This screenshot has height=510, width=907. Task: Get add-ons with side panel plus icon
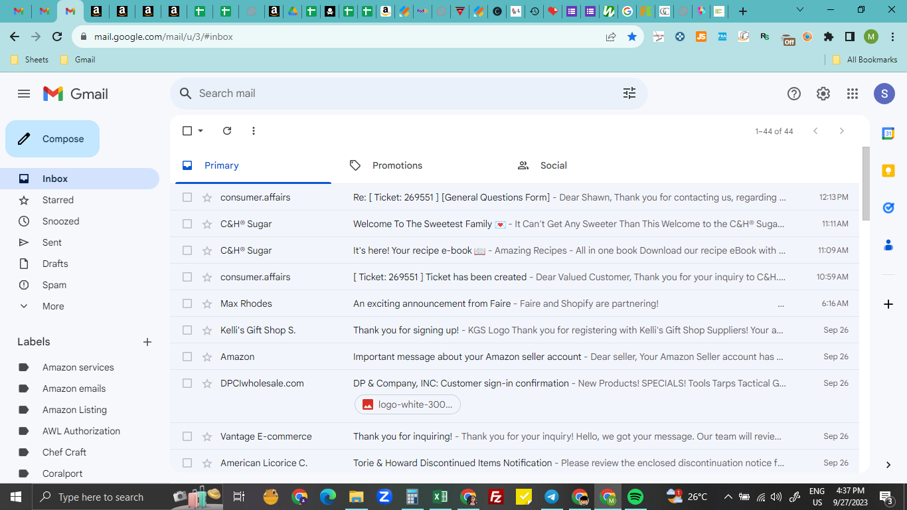tap(888, 304)
